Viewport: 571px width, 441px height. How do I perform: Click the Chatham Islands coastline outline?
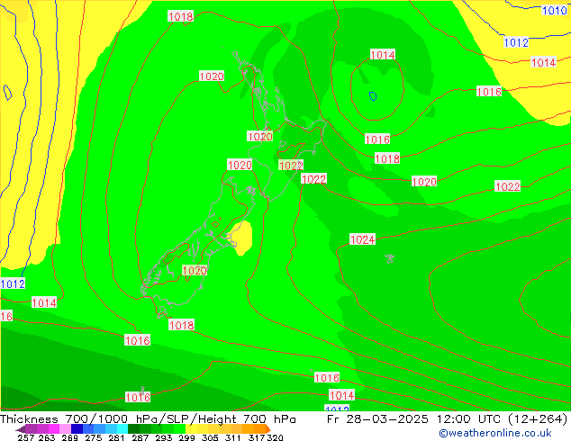(390, 258)
